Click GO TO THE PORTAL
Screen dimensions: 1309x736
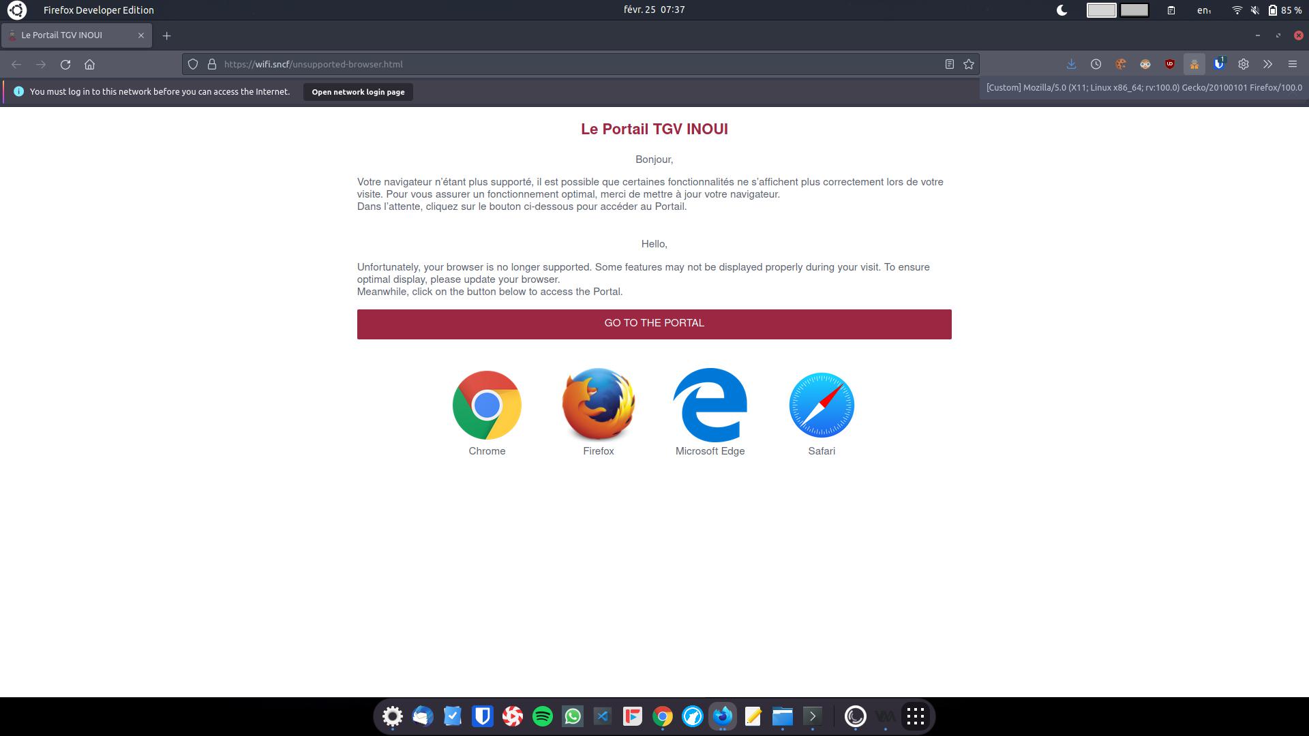tap(654, 323)
